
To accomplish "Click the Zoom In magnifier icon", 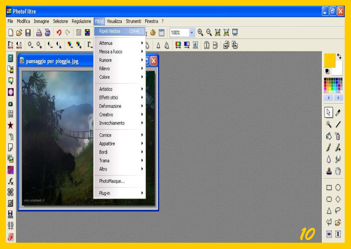I will pos(201,32).
